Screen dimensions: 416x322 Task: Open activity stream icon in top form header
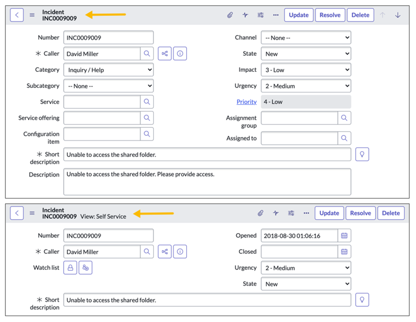pyautogui.click(x=245, y=15)
